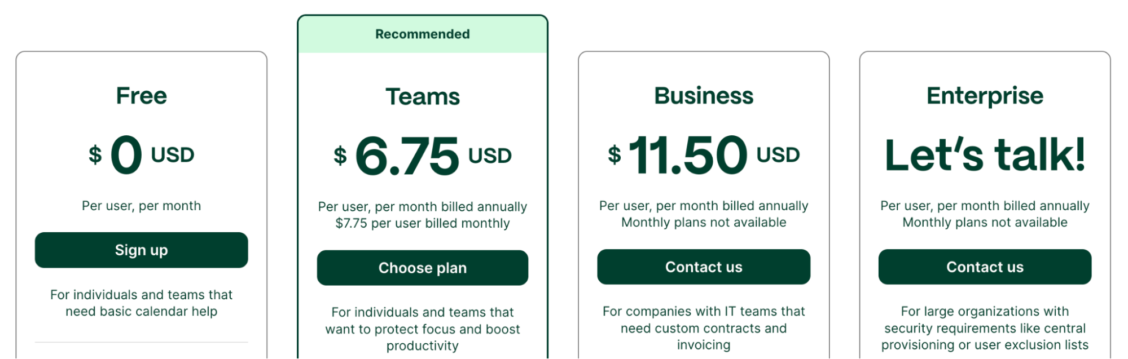1128x359 pixels.
Task: Click the $7.75 billed monthly text
Action: [422, 223]
